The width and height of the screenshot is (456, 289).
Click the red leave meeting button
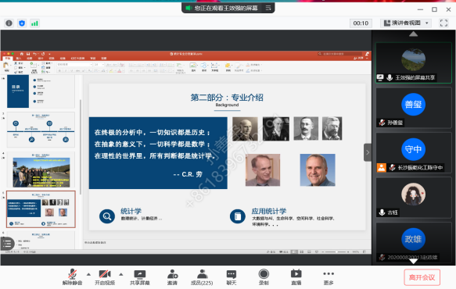click(x=422, y=277)
